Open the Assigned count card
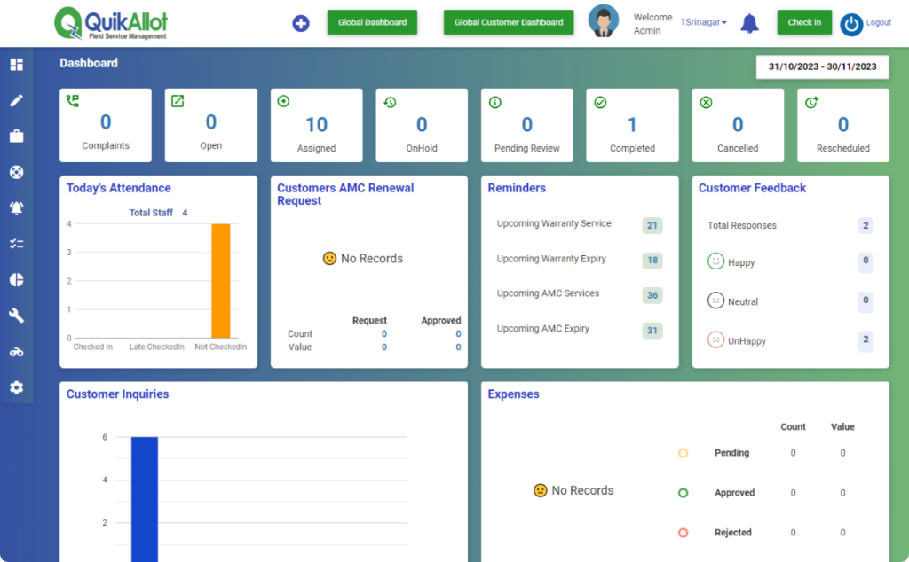 [x=317, y=125]
